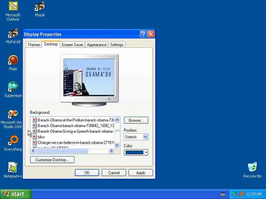Screen dimensions: 266x199
Task: Click the Obama '08 monitor preview
Action: pos(89,77)
